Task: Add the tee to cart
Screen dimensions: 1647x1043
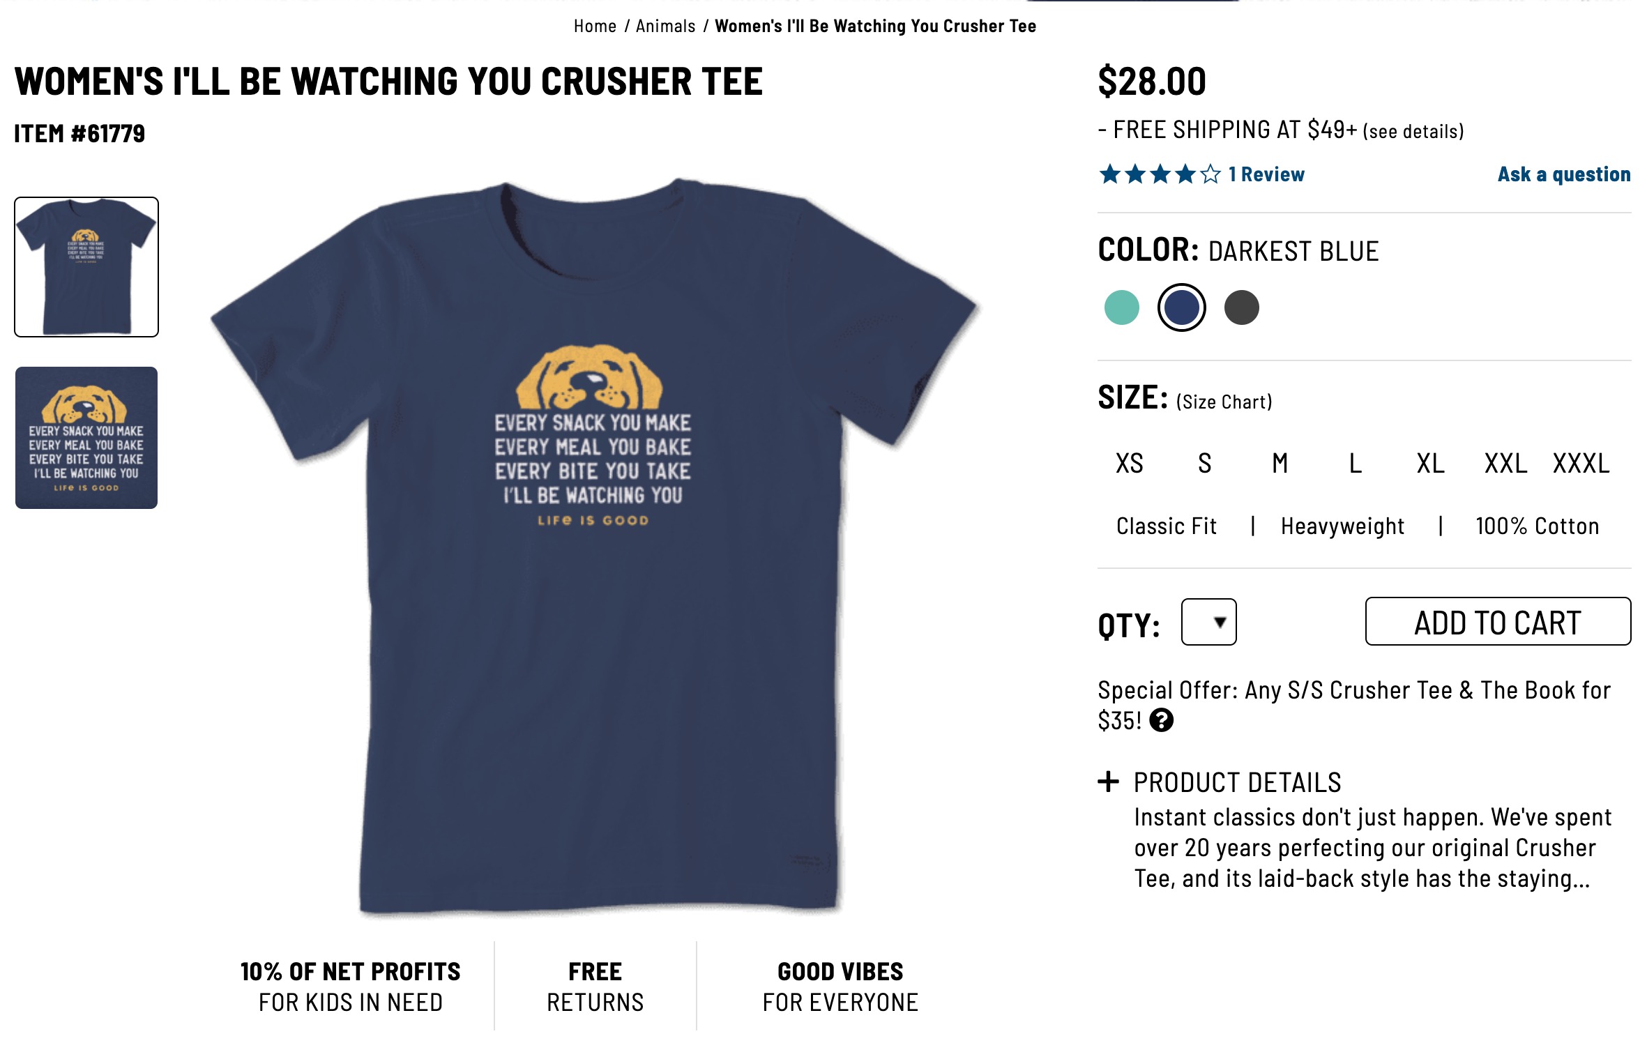Action: pos(1498,621)
